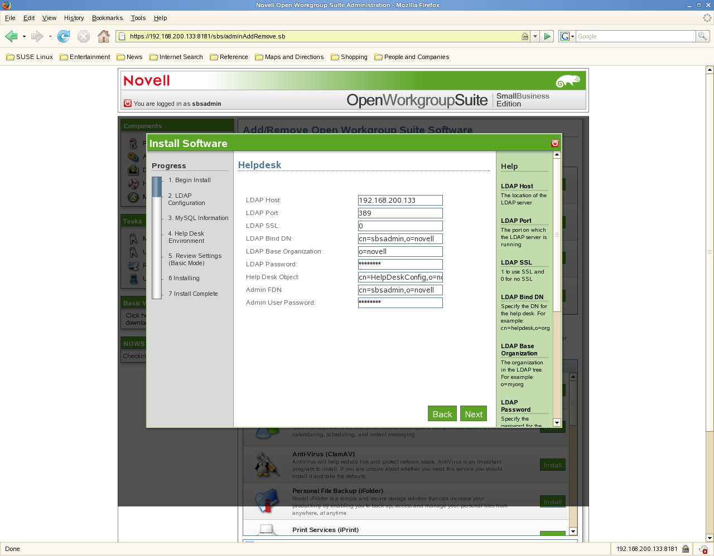The image size is (714, 556).
Task: Open the Maps and Directions bookmarks folder
Action: (x=290, y=57)
